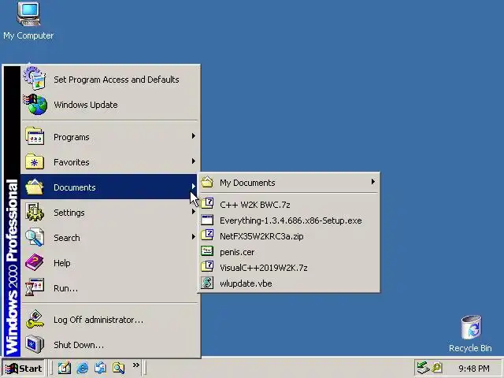Viewport: 504px width, 378px height.
Task: Expand the Settings submenu arrow
Action: [193, 212]
